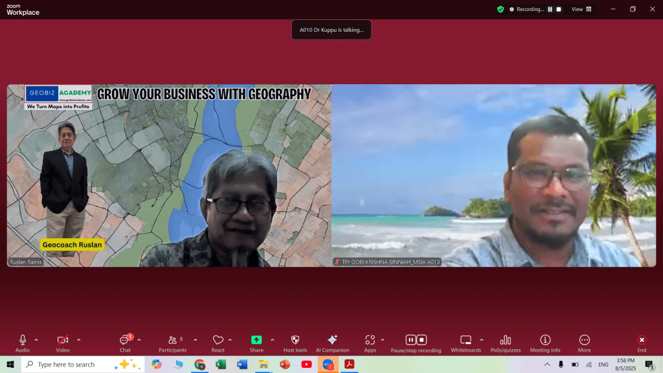Click the React heart icon

coord(218,343)
